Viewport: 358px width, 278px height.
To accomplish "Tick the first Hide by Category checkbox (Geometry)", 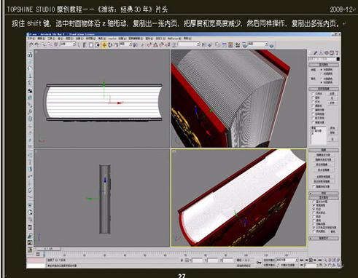I will [x=313, y=94].
